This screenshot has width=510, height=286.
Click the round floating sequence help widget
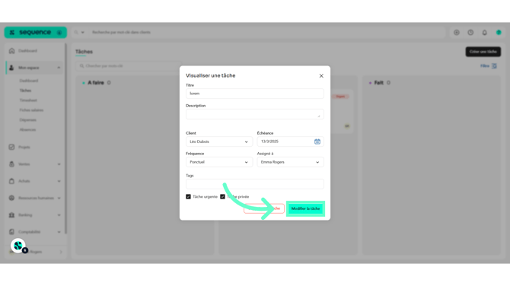point(18,246)
